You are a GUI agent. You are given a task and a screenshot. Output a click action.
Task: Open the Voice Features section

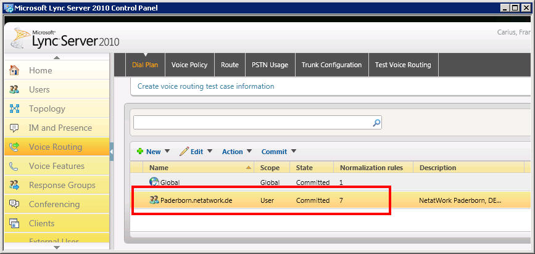click(57, 166)
